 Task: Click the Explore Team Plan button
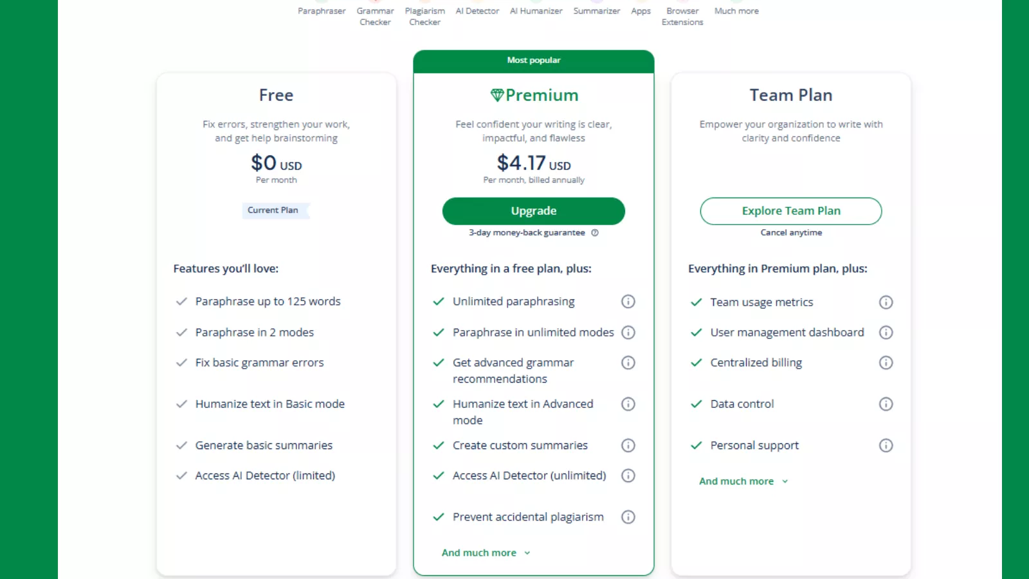coord(791,210)
